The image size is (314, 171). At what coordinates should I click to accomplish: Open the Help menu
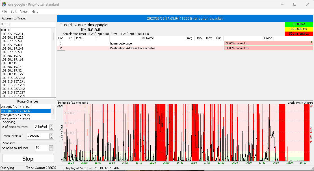(35, 12)
